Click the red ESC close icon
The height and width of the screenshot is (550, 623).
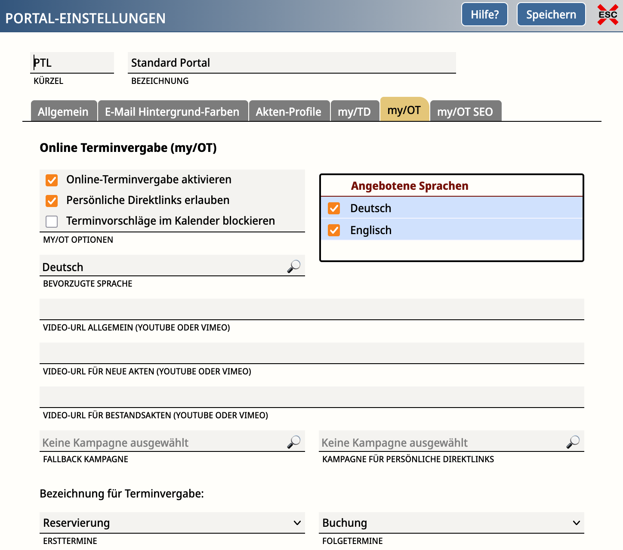click(608, 15)
